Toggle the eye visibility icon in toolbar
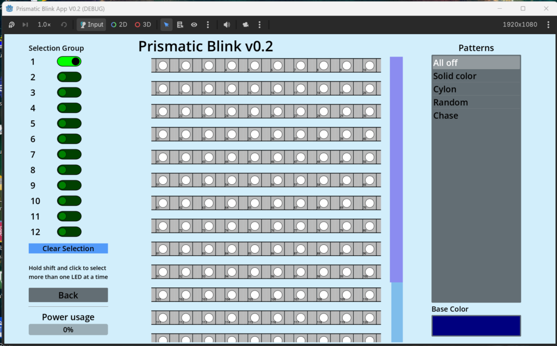The width and height of the screenshot is (557, 346). click(194, 24)
